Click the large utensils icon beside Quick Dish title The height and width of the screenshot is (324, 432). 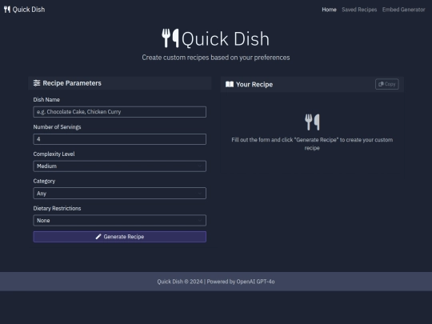pyautogui.click(x=170, y=38)
